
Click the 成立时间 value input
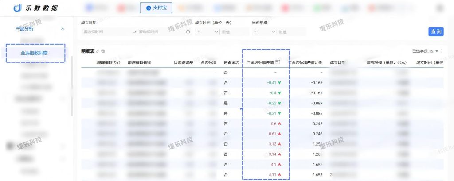(x=235, y=32)
